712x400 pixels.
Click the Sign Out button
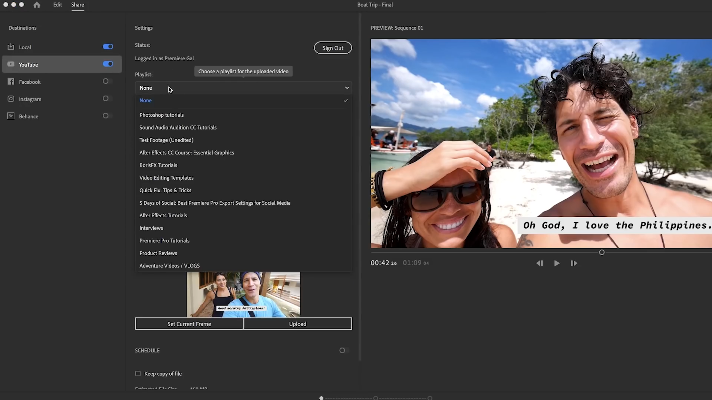pos(333,48)
